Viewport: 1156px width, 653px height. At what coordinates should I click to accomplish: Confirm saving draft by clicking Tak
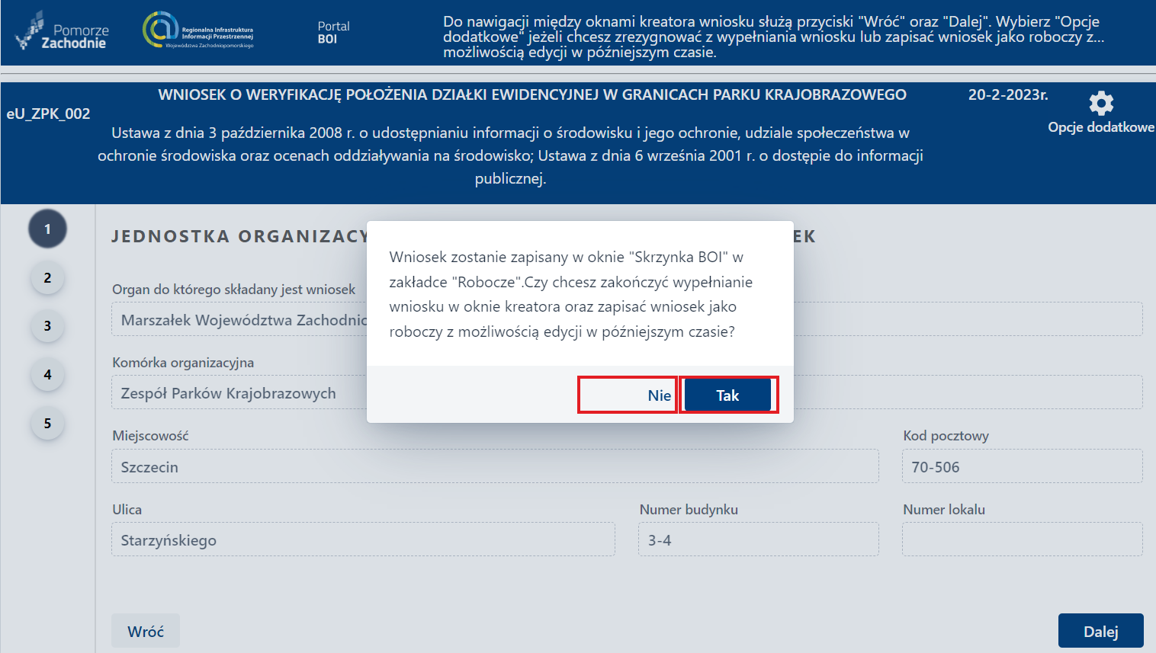click(727, 395)
